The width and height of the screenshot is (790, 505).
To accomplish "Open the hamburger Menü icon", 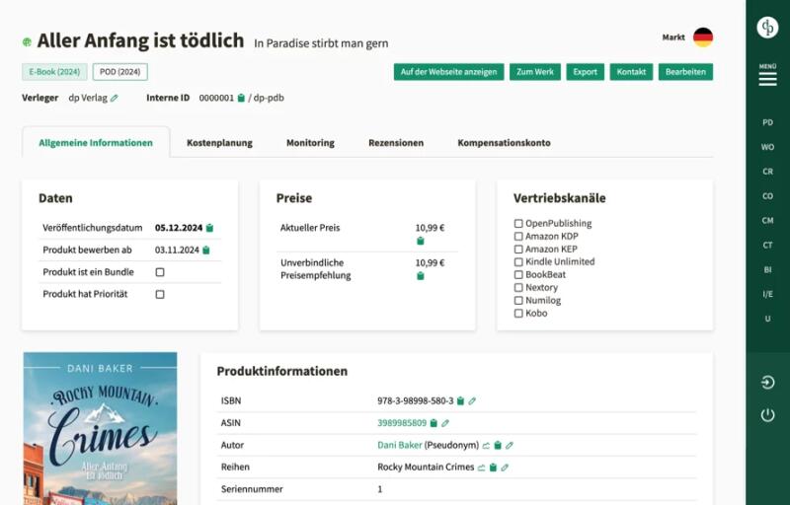I will pos(767,79).
